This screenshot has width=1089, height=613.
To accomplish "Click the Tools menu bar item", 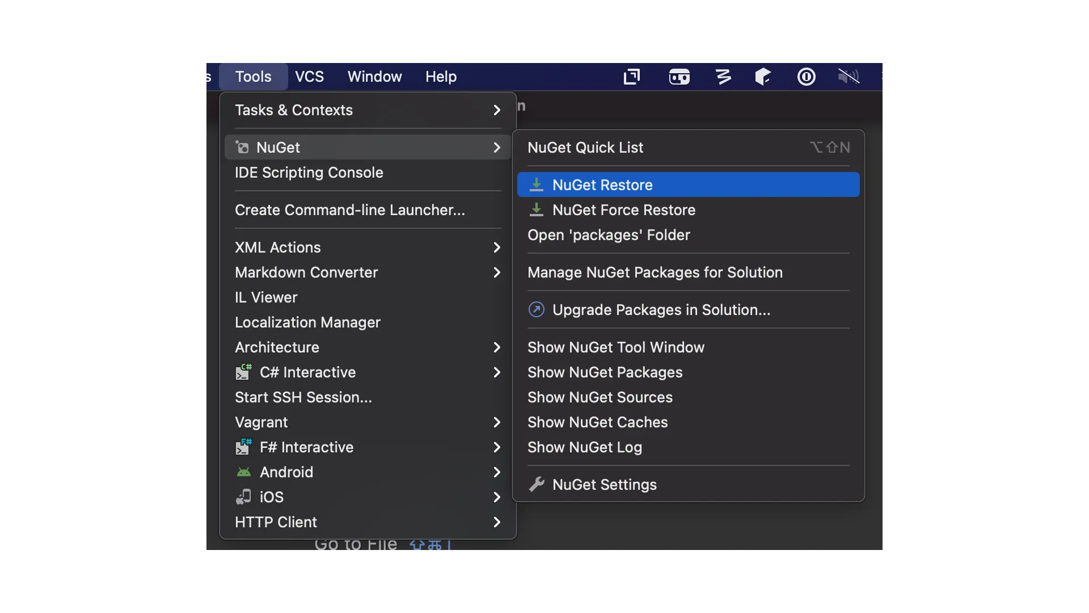I will (254, 77).
